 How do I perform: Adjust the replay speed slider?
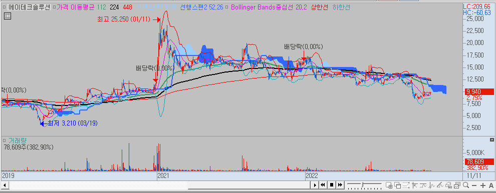[363, 185]
